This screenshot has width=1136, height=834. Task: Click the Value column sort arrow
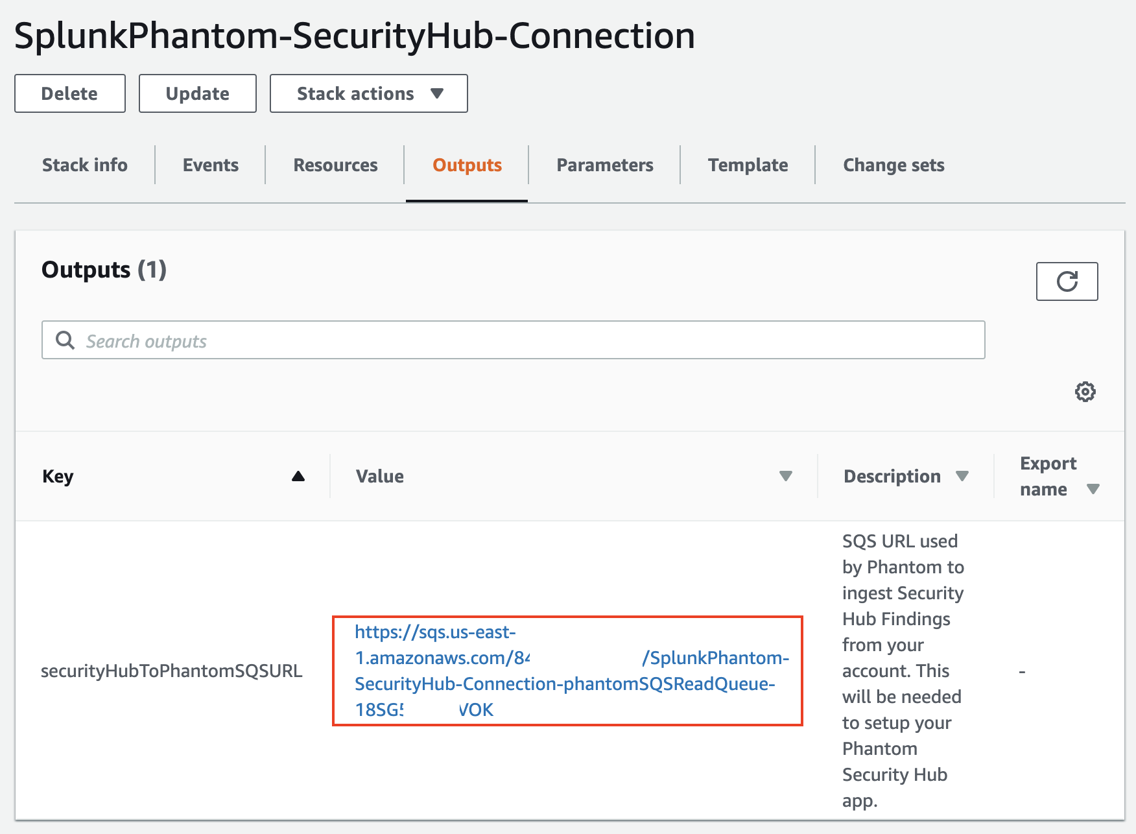(x=785, y=476)
